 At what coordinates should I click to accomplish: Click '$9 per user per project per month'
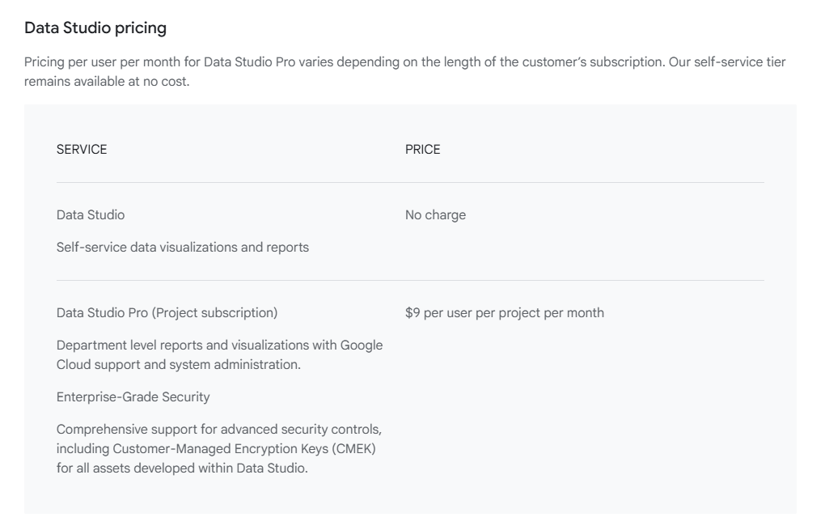point(505,312)
